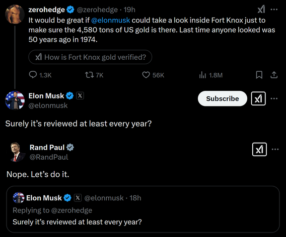The image size is (286, 237).
Task: Open the quoted Elon Musk tweet card
Action: coord(143,209)
